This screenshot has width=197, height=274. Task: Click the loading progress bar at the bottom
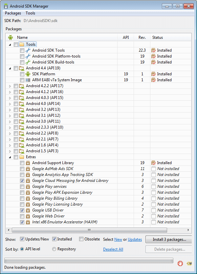point(89,261)
